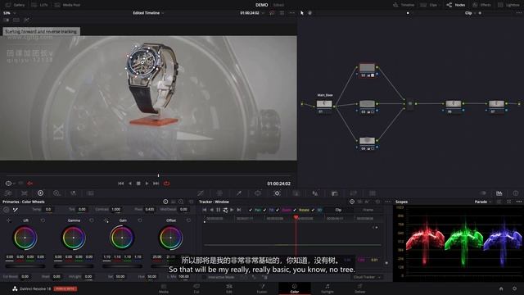The height and width of the screenshot is (295, 524).
Task: Toggle the Pan tracking checkbox
Action: point(251,210)
